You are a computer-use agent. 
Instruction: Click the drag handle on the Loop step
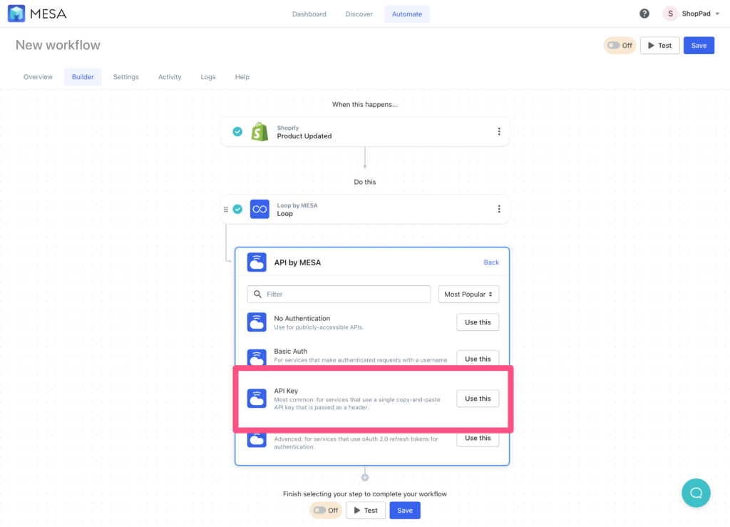(227, 209)
